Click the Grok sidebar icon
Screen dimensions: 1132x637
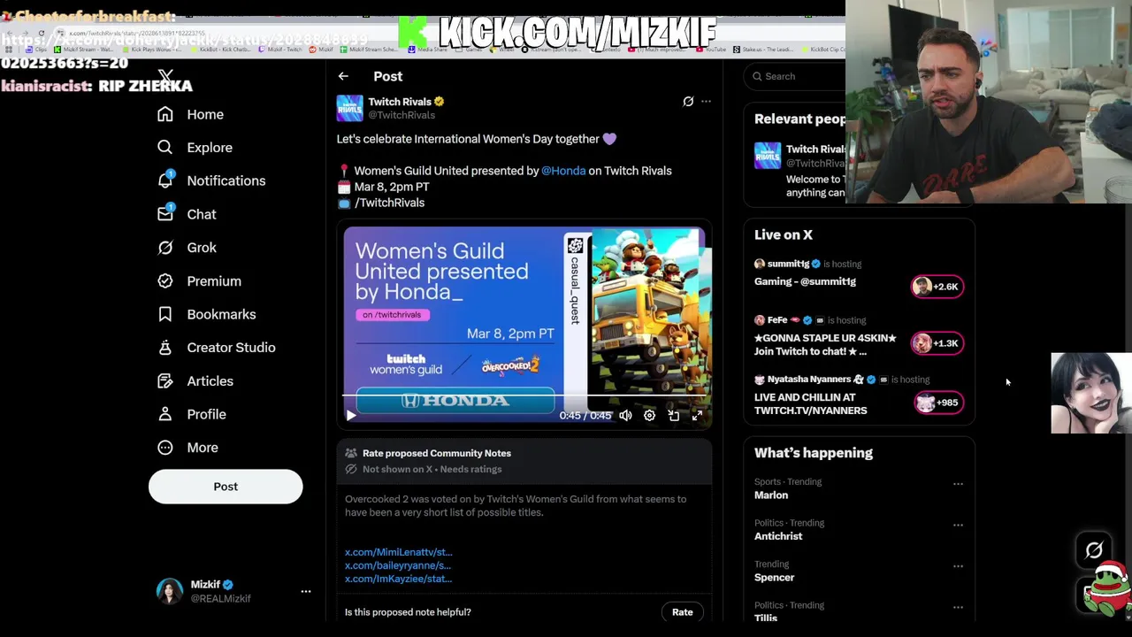point(165,248)
